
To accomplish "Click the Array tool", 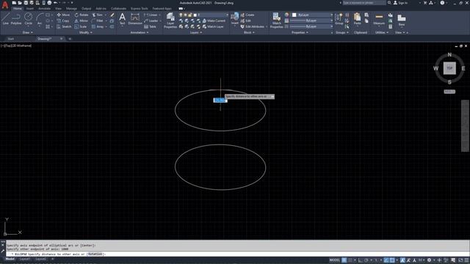I will click(98, 26).
